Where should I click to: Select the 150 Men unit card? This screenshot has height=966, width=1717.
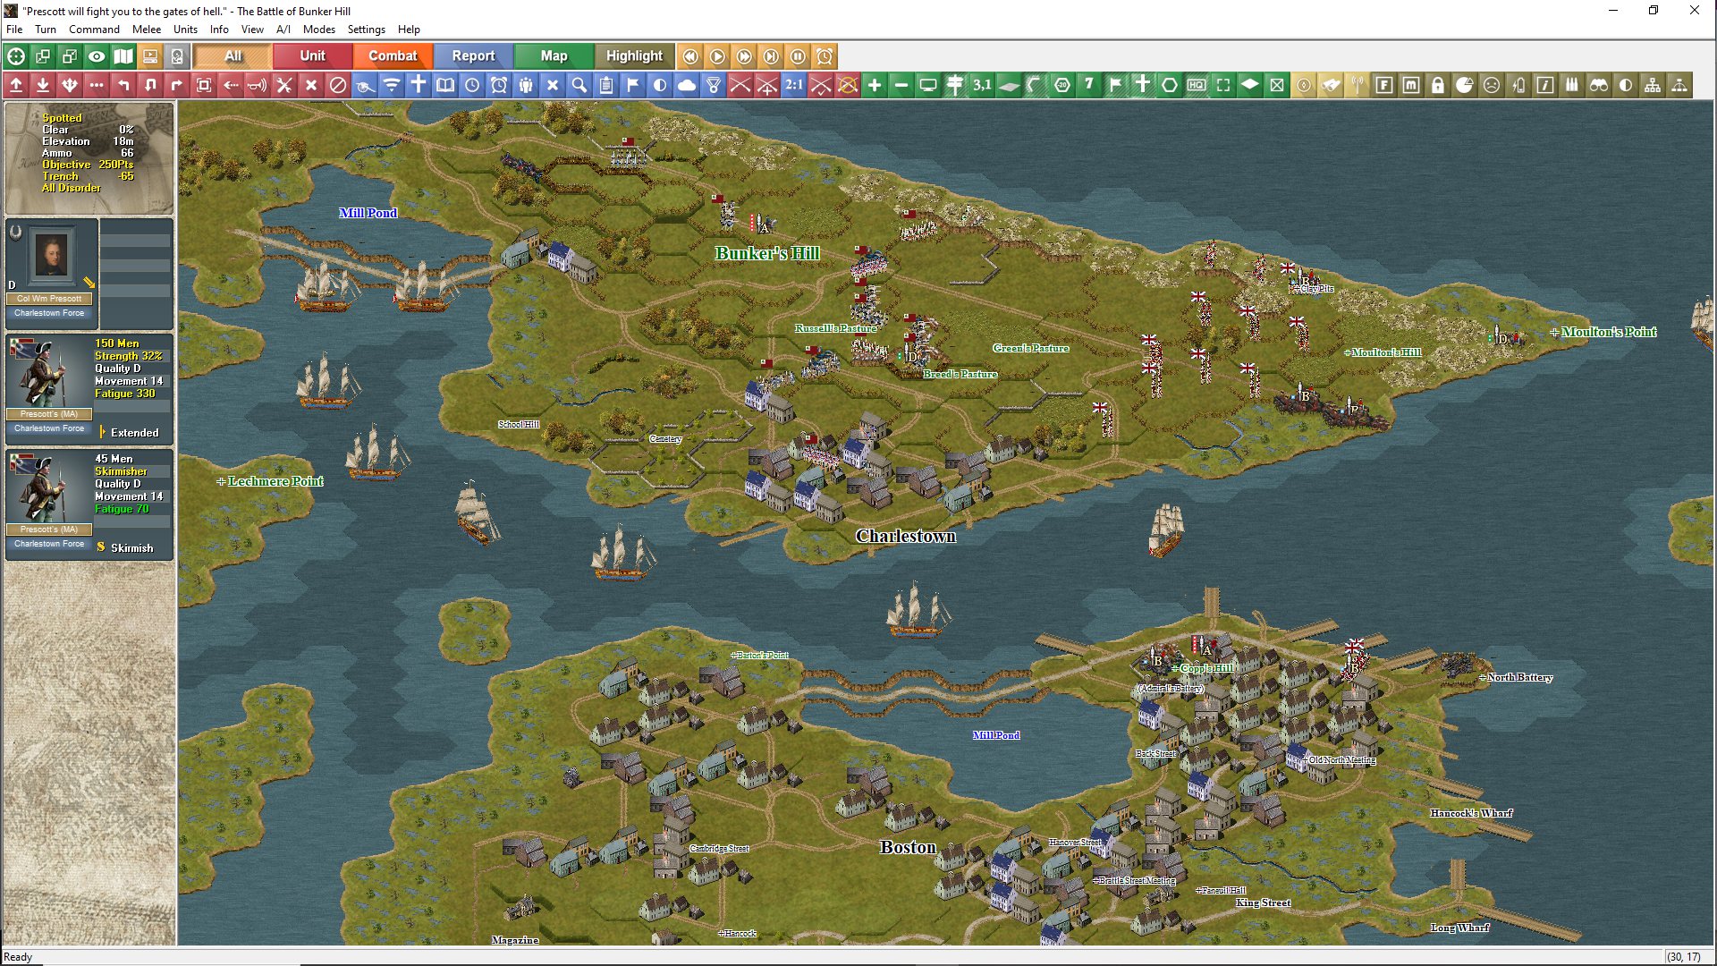(x=89, y=389)
